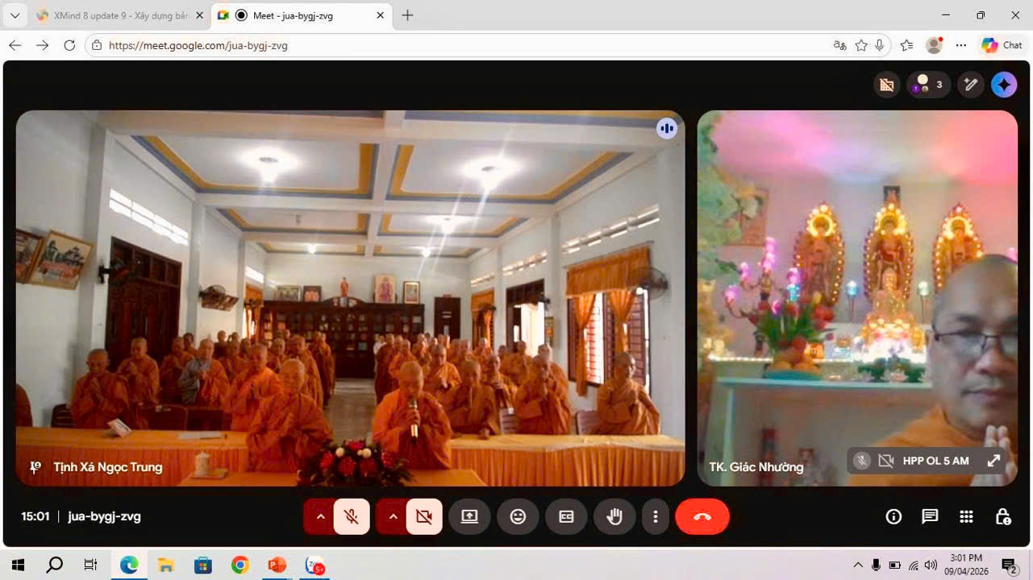
Task: Click the Gemini sparkle icon
Action: pyautogui.click(x=1004, y=85)
